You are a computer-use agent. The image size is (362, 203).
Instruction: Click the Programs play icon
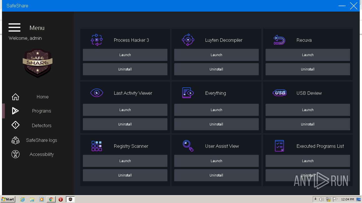[x=15, y=111]
